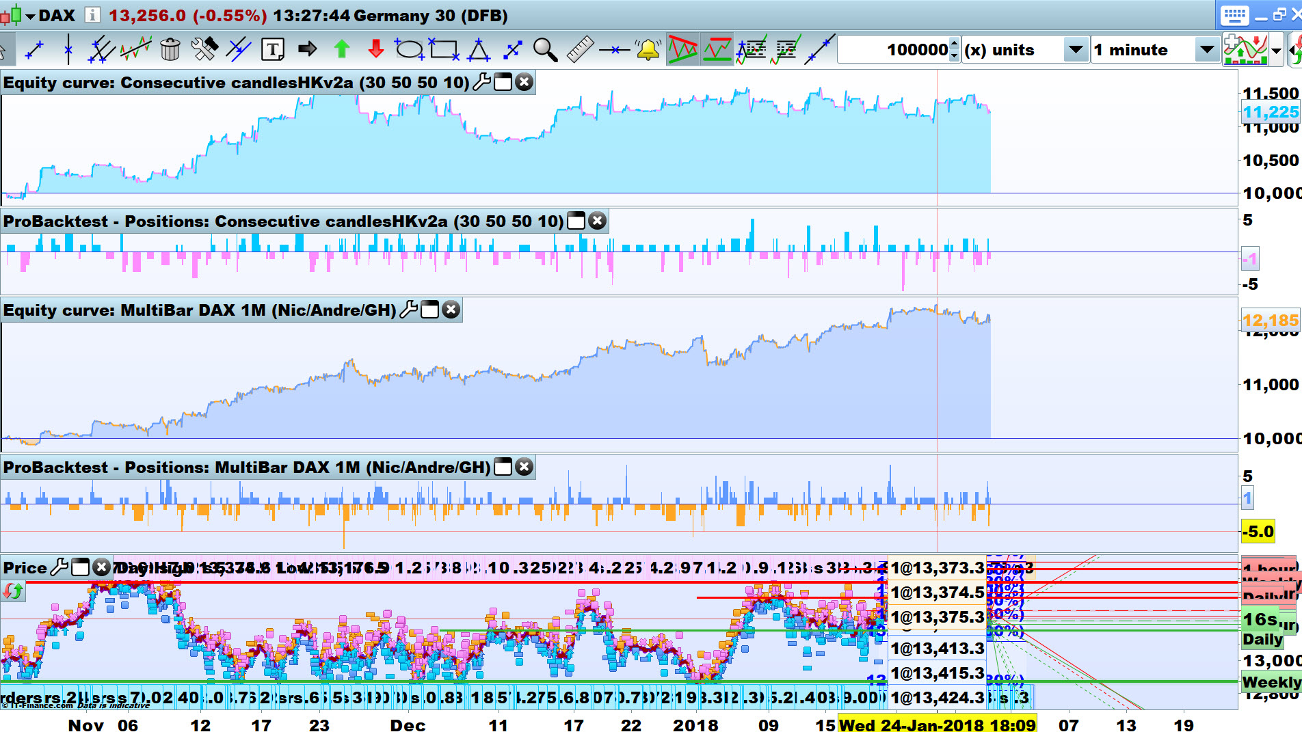
Task: Select the triangle drawing tool
Action: pos(478,50)
